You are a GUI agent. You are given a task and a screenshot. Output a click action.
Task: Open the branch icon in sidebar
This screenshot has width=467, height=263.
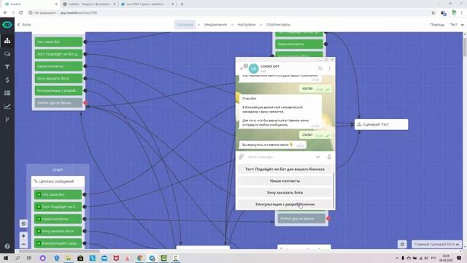(x=7, y=120)
